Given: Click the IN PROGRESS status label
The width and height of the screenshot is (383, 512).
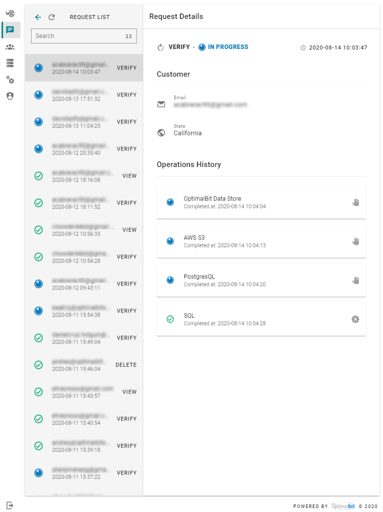Looking at the screenshot, I should coord(228,47).
